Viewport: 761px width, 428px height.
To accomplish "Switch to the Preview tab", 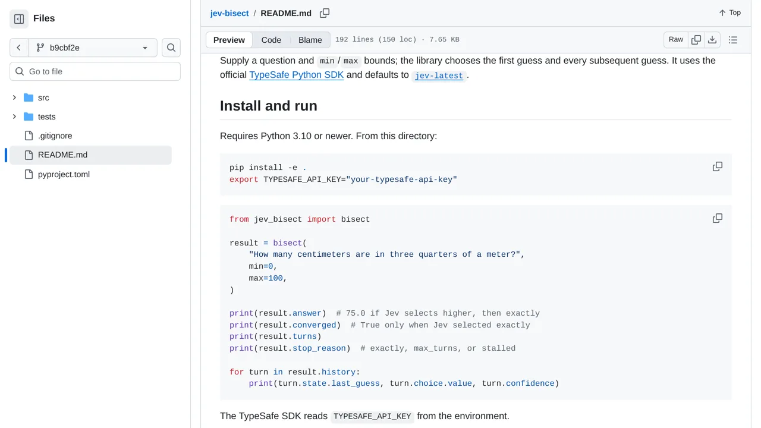I will pyautogui.click(x=229, y=40).
